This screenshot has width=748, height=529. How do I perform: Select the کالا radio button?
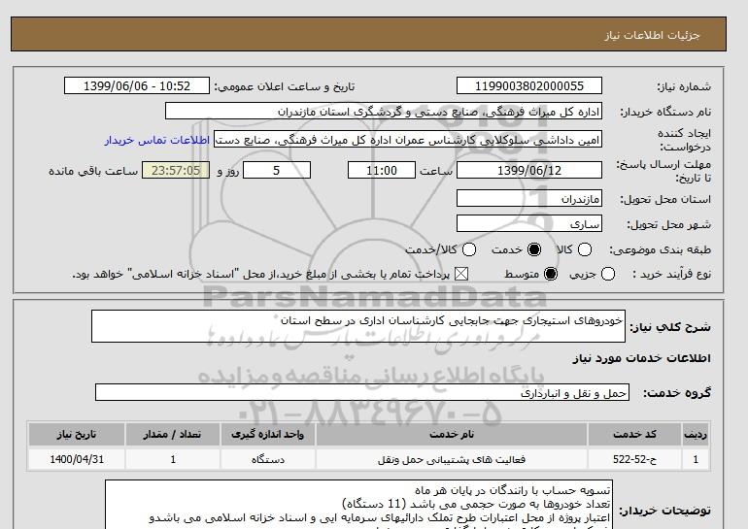584,249
